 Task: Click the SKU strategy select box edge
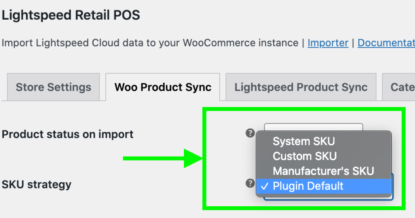pos(392,186)
